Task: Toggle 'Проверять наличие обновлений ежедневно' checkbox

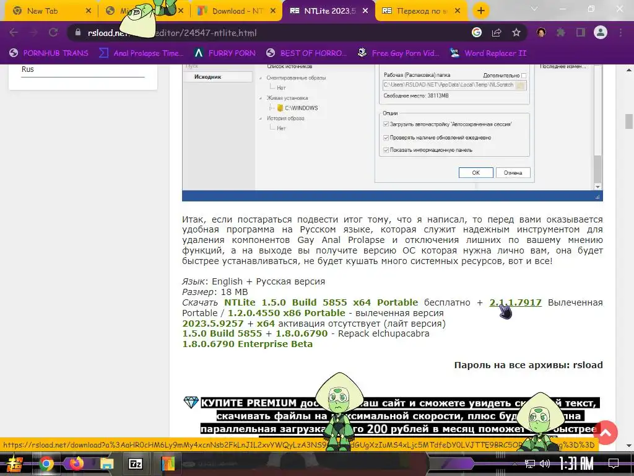Action: pos(386,138)
